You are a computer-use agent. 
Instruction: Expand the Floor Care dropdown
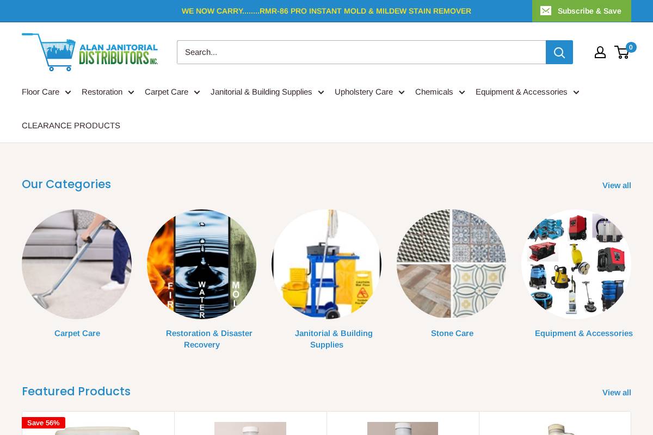click(46, 92)
